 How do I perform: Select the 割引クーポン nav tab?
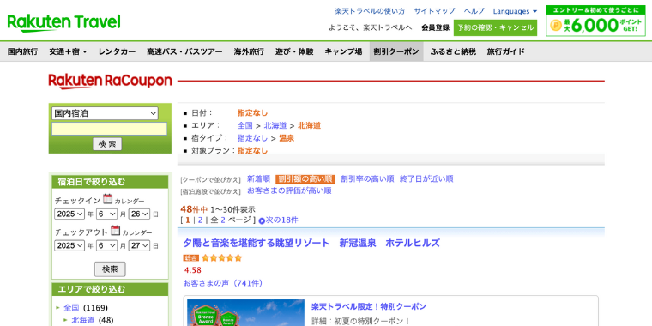396,52
